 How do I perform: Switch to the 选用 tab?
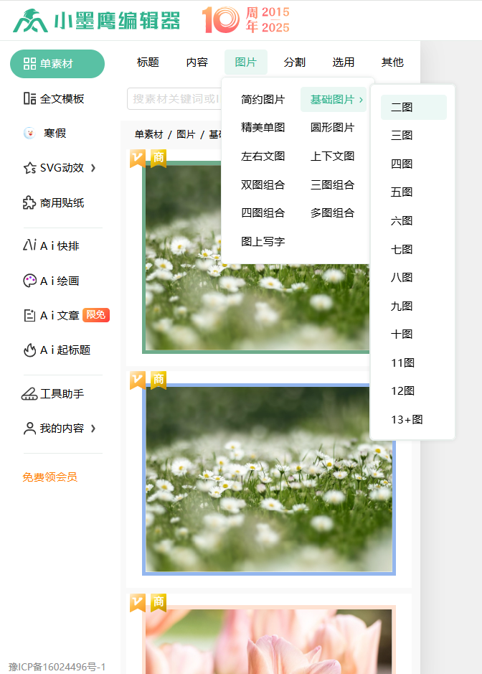pyautogui.click(x=344, y=62)
